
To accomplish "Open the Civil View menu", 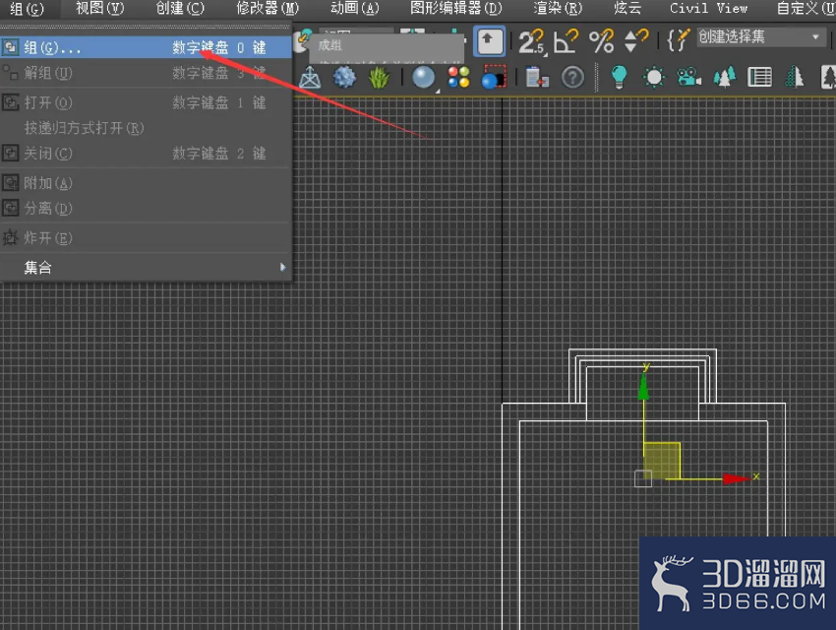I will tap(708, 9).
